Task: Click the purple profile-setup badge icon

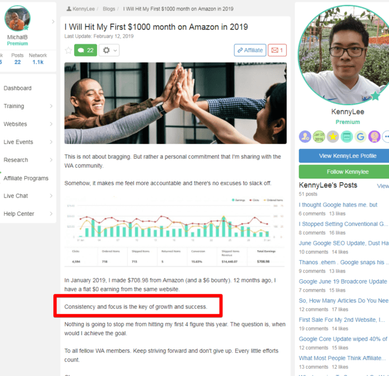Action: tap(305, 137)
